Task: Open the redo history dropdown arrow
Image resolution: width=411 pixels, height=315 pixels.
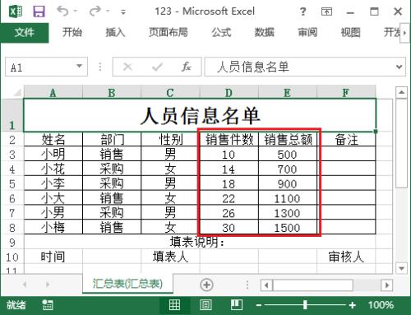Action: (x=108, y=12)
